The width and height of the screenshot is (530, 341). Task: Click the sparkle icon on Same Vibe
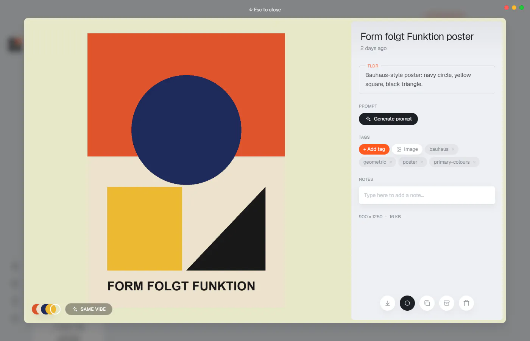pyautogui.click(x=75, y=309)
